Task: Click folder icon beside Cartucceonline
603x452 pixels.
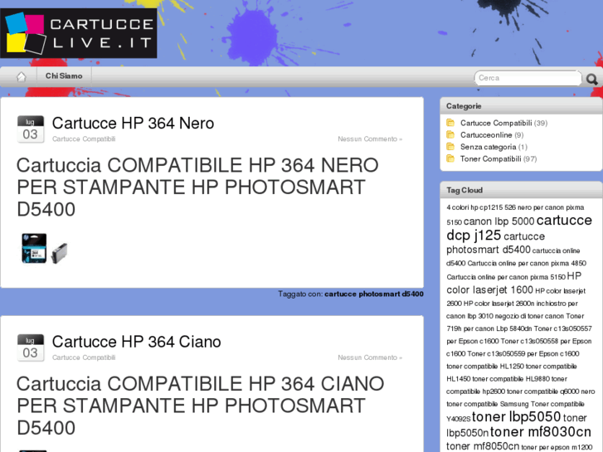Action: [450, 134]
